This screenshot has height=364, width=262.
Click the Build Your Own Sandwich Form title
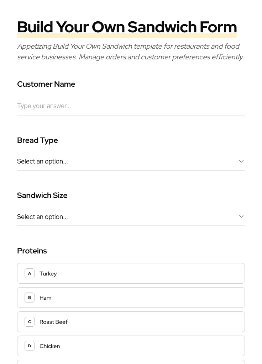pyautogui.click(x=127, y=27)
